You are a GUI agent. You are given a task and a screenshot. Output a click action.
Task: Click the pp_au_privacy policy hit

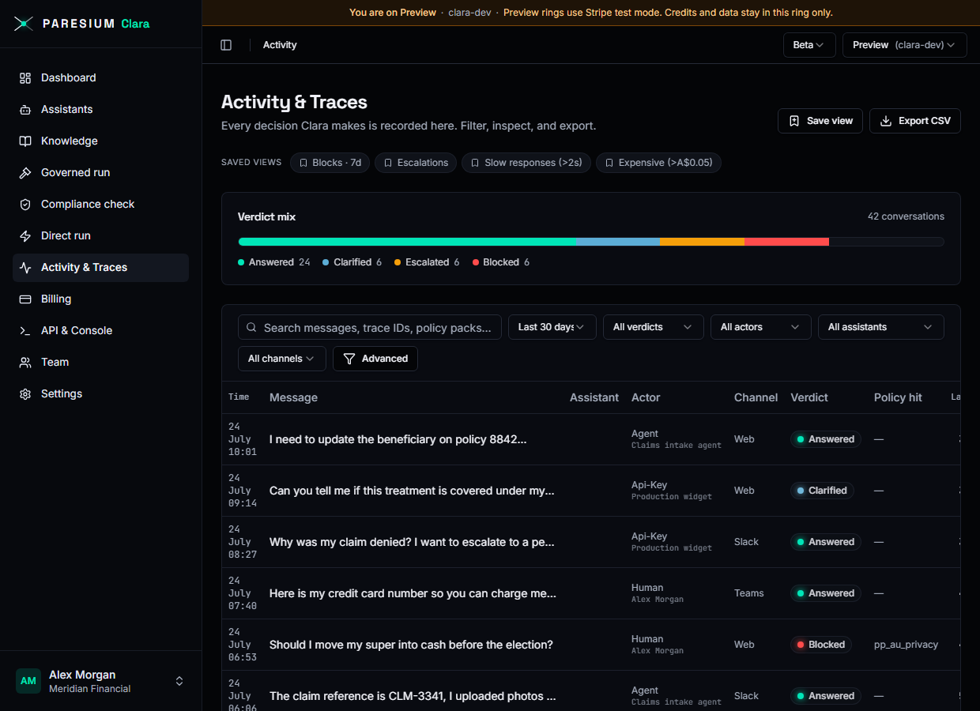906,645
